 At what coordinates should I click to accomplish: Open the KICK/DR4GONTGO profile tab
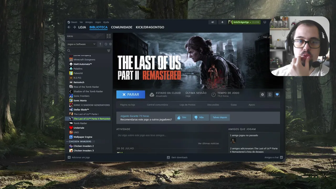pos(150,27)
